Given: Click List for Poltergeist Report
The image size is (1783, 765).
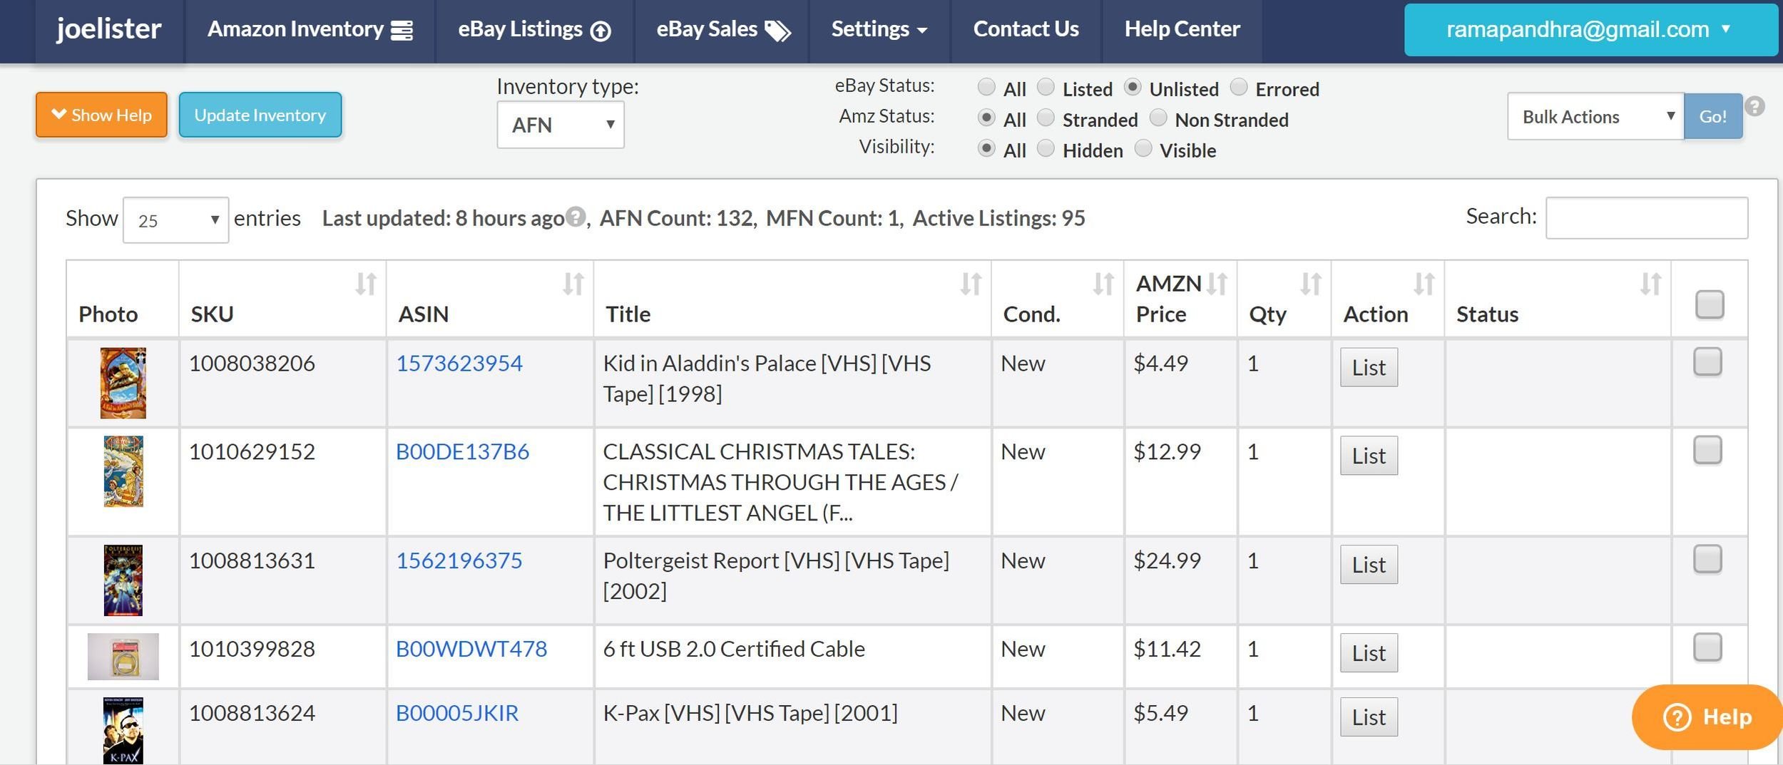Looking at the screenshot, I should click(1369, 565).
